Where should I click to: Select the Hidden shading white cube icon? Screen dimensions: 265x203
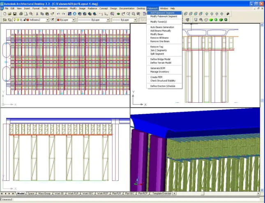coord(206,20)
